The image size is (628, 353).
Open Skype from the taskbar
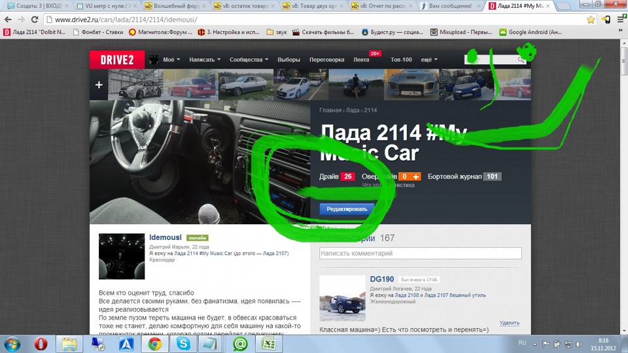tap(183, 344)
